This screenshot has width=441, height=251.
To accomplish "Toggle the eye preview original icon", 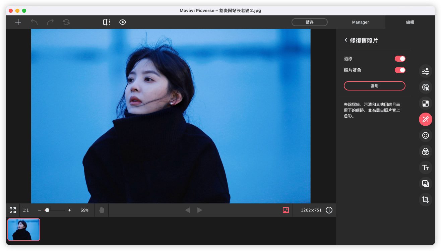I will click(123, 22).
